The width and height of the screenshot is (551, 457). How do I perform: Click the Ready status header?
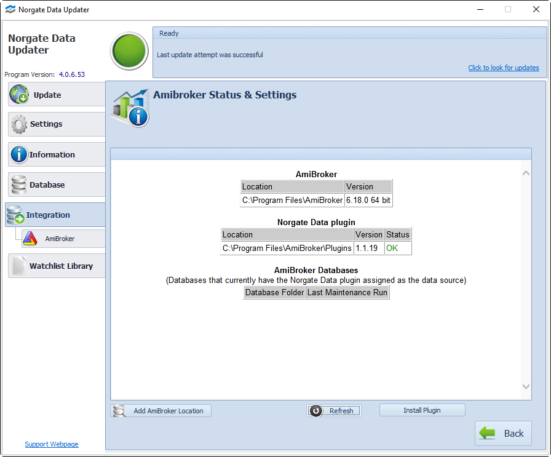(169, 33)
